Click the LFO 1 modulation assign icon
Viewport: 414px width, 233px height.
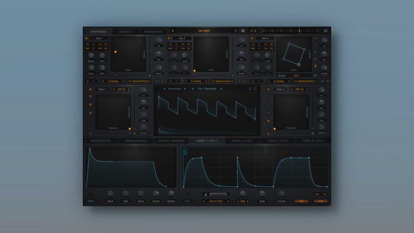[187, 195]
